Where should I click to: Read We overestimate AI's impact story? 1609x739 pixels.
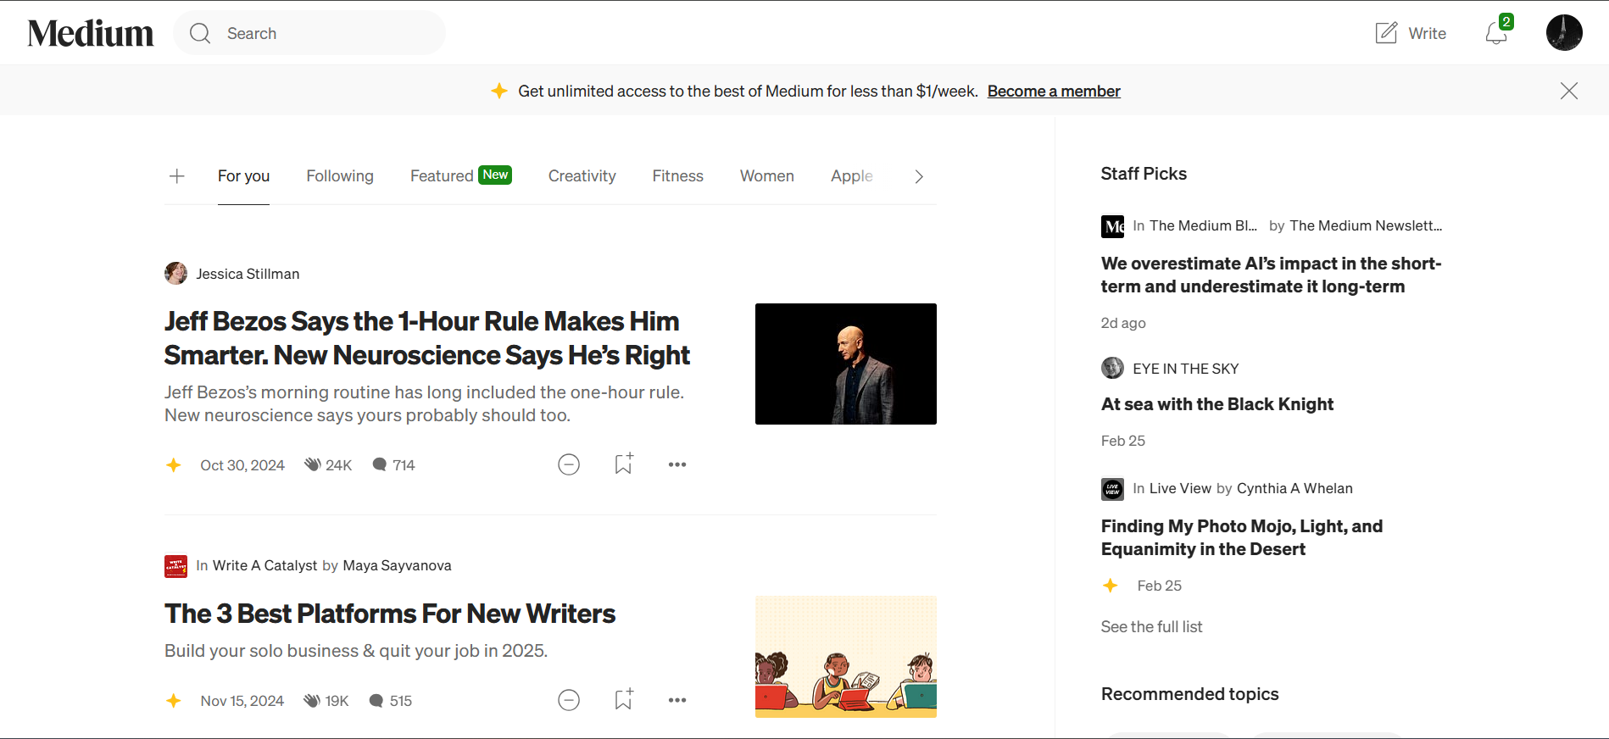pyautogui.click(x=1271, y=275)
